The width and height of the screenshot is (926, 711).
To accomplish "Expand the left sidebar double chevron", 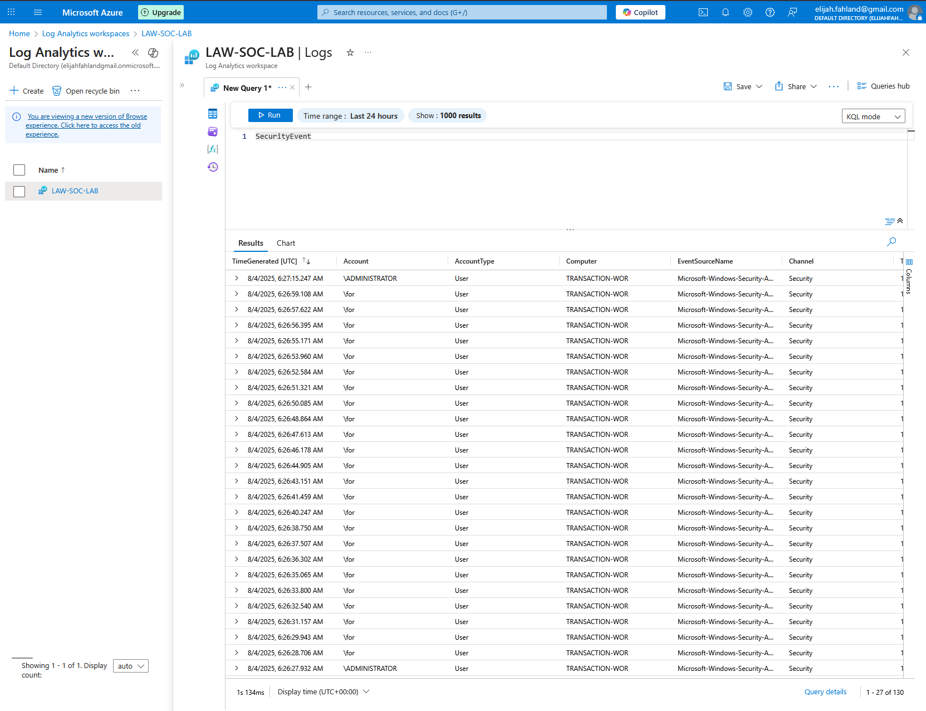I will (182, 85).
